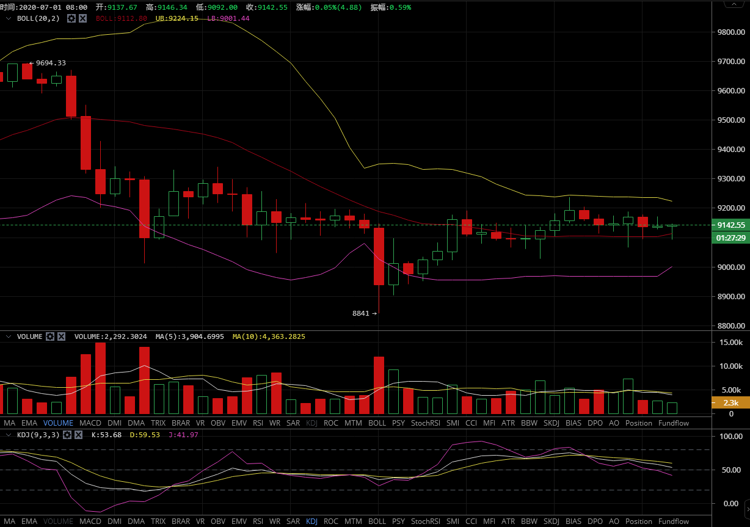Open KDJ indicator settings gear
The width and height of the screenshot is (750, 527).
tap(67, 435)
